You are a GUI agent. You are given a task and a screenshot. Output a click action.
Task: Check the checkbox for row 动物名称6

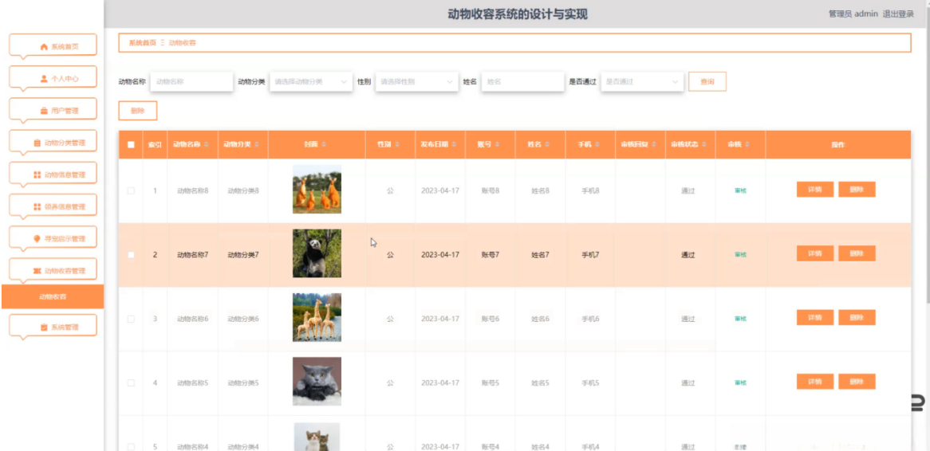[x=131, y=319]
